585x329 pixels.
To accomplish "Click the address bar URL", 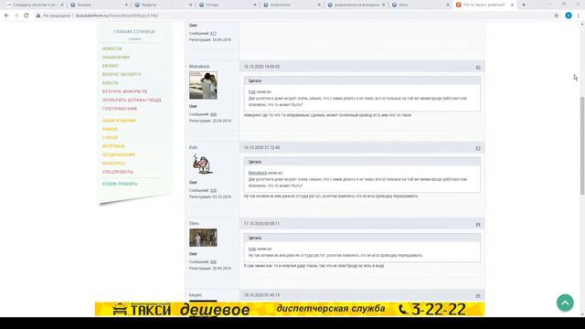I will point(117,16).
